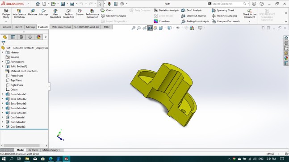Open the DisplayManager tab
Viewport: 289px width, 162px height.
[38, 37]
